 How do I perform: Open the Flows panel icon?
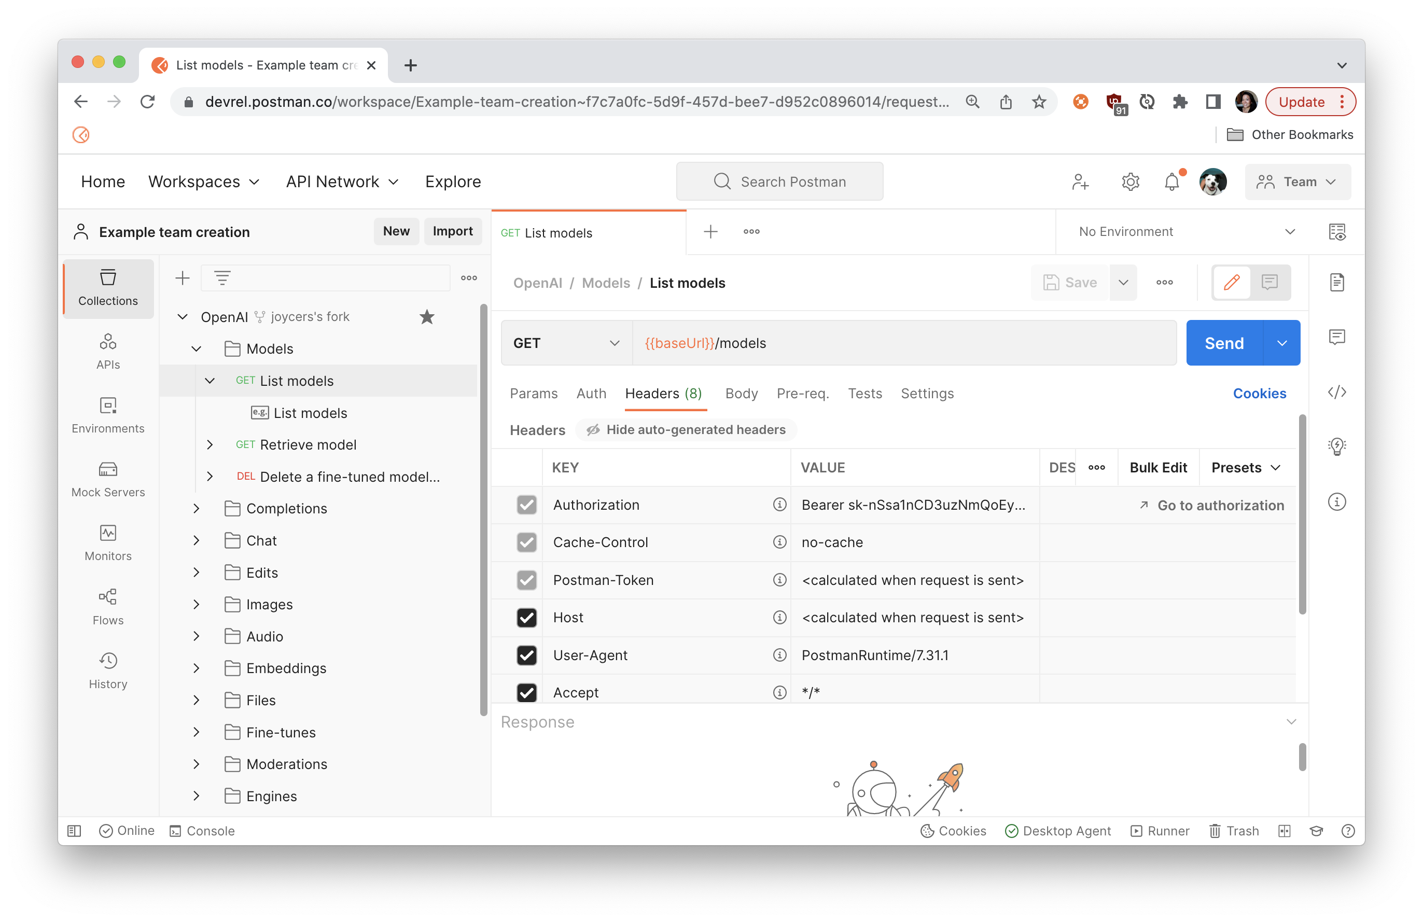click(x=108, y=605)
